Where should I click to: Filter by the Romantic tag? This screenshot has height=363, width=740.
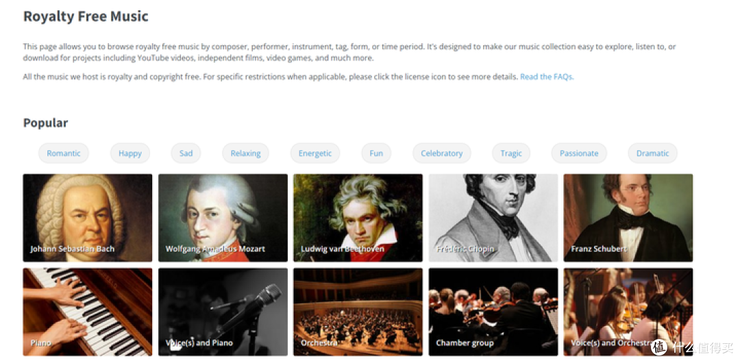[64, 153]
